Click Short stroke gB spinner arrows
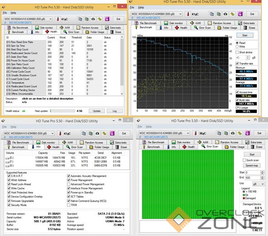 pos(248,58)
